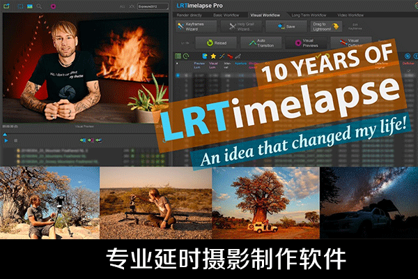Image resolution: width=418 pixels, height=279 pixels.
Task: Click the blue landscape image icon
Action: [x=30, y=6]
